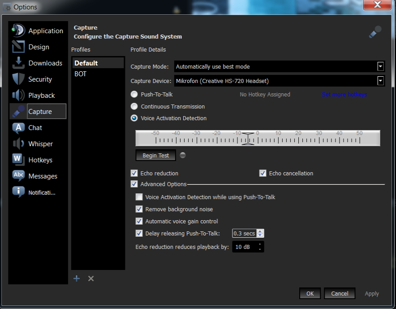396x309 pixels.
Task: Click the Chat letter A icon
Action: click(18, 128)
